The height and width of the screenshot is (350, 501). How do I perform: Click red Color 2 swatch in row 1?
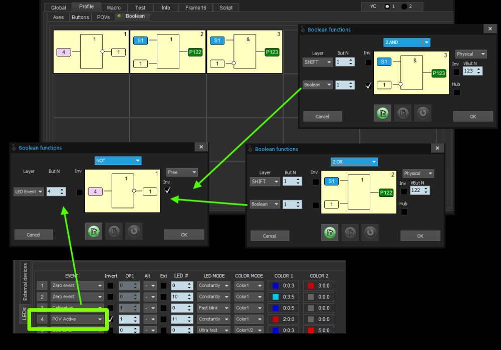(x=311, y=285)
